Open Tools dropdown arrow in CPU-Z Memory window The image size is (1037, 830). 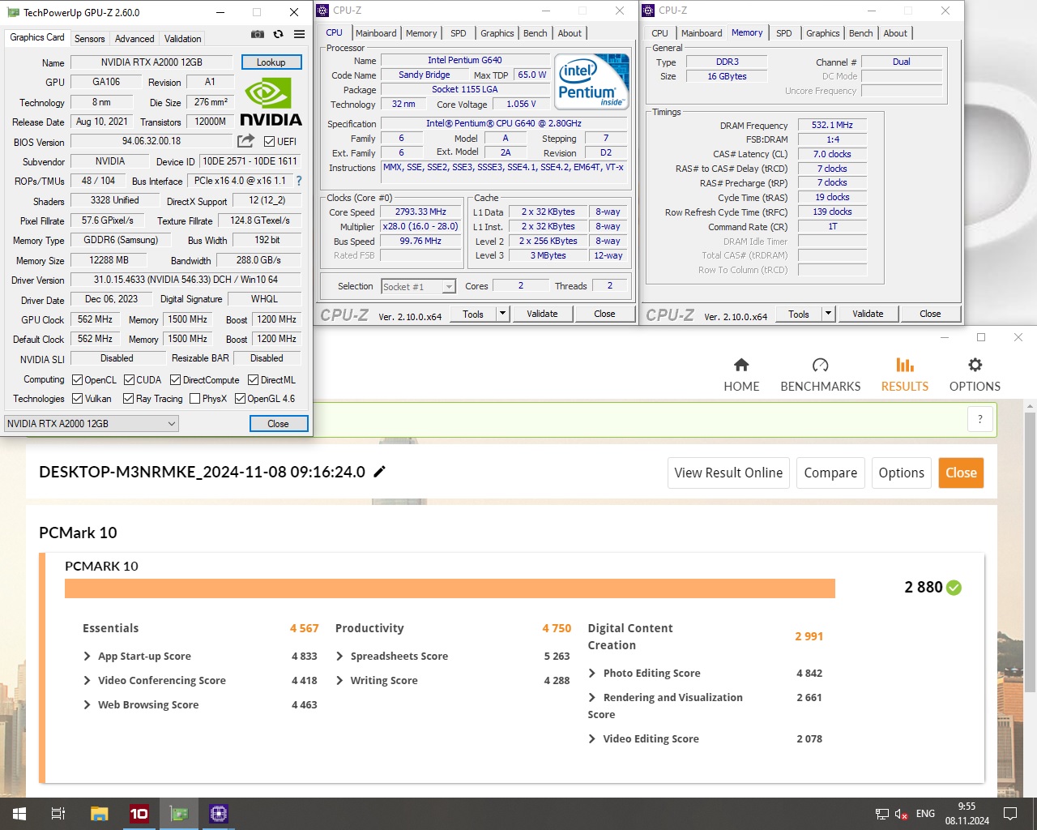(828, 314)
